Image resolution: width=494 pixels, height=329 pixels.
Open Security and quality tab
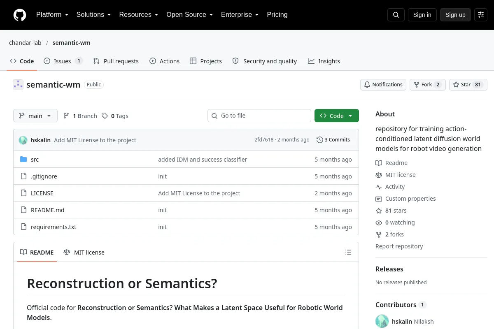[265, 61]
